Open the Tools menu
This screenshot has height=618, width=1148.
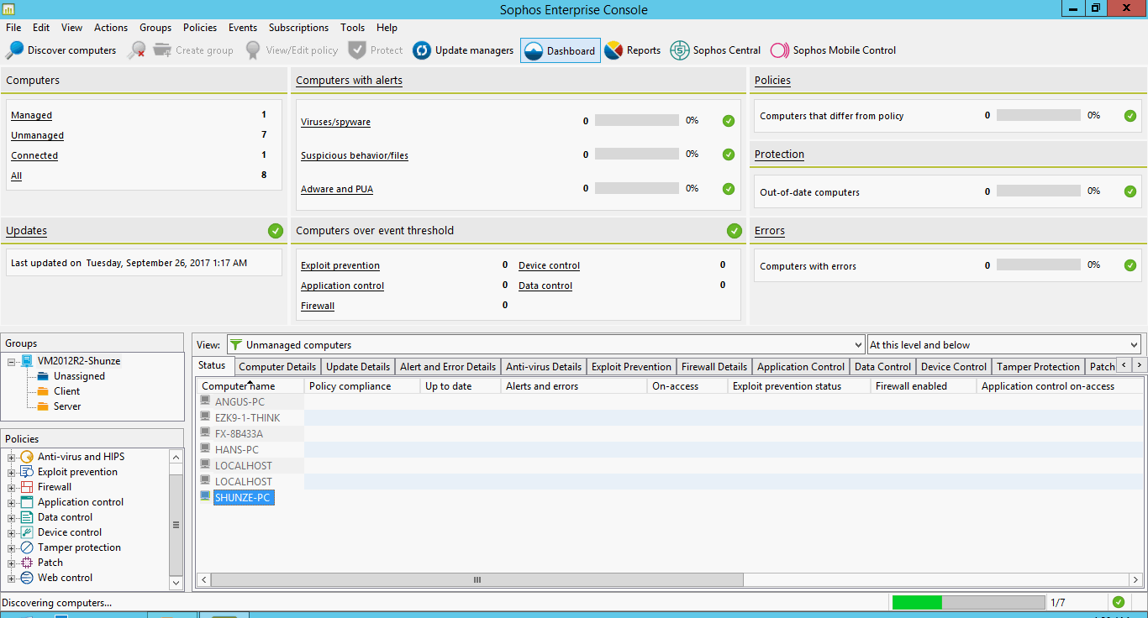tap(353, 28)
